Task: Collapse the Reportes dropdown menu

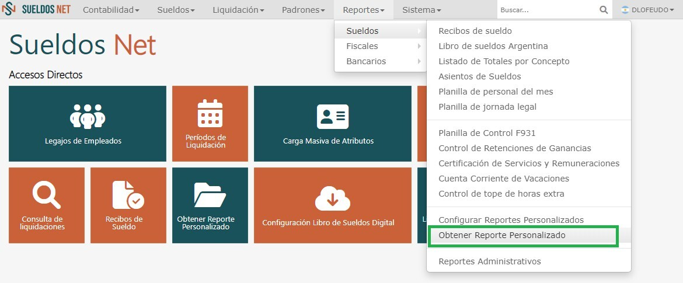Action: [x=364, y=9]
